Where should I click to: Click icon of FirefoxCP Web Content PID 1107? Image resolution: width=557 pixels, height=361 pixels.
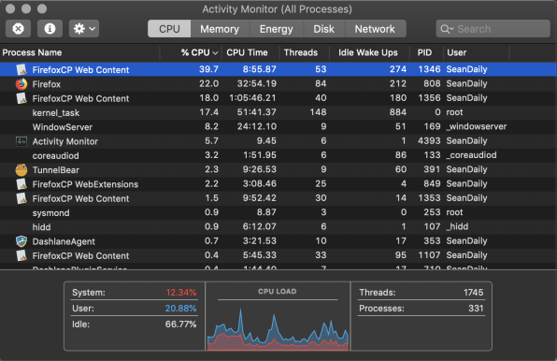point(21,255)
